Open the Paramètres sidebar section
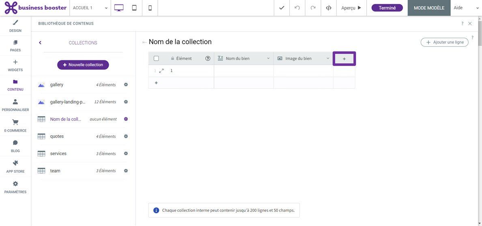This screenshot has width=482, height=226. (15, 188)
